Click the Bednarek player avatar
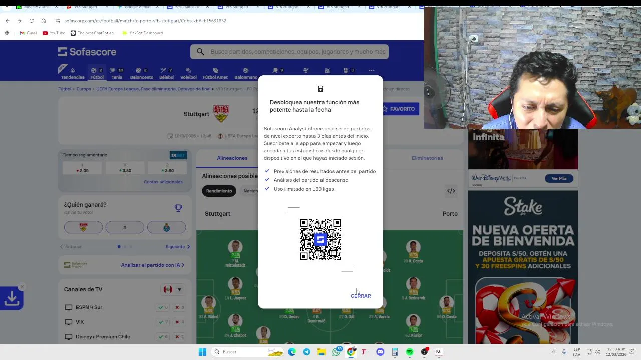The width and height of the screenshot is (641, 360). pos(413,284)
